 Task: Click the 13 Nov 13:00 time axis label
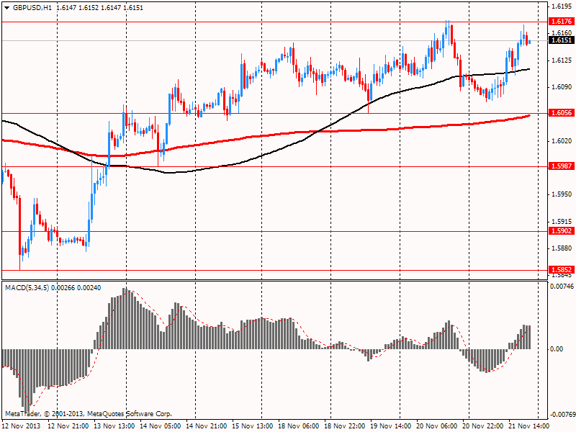point(114,426)
